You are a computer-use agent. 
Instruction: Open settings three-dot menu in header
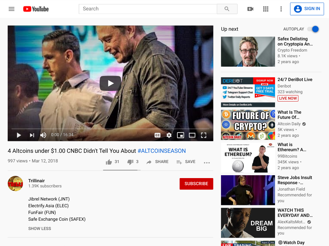281,9
